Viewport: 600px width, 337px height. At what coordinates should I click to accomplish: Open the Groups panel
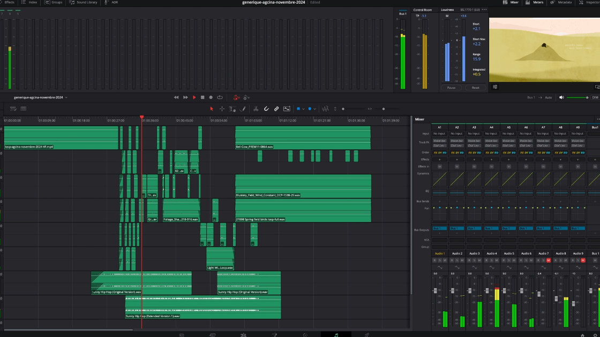[x=54, y=2]
